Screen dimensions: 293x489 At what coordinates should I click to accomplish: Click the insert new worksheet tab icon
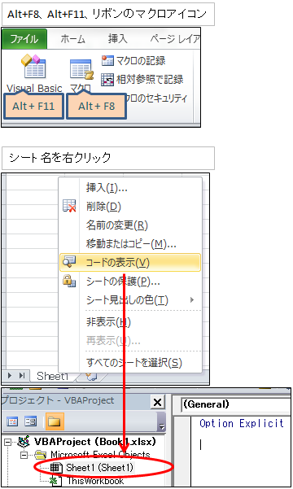(x=92, y=377)
